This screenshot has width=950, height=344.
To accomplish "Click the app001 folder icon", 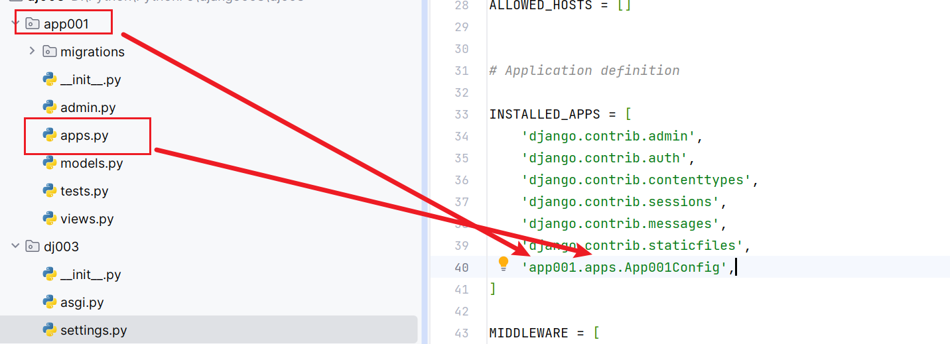I will pos(32,24).
